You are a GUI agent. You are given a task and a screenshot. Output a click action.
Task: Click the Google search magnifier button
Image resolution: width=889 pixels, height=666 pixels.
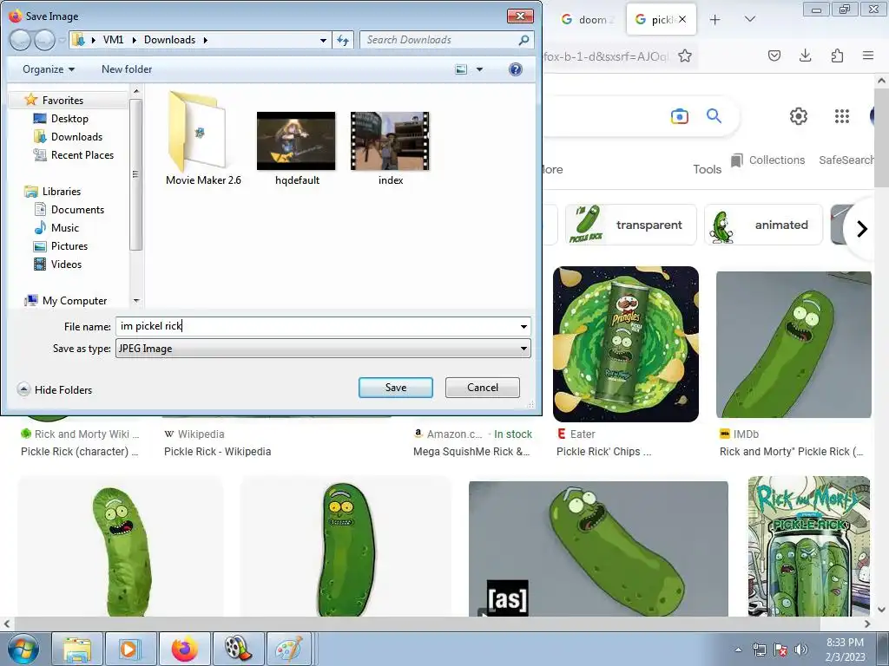pos(714,116)
